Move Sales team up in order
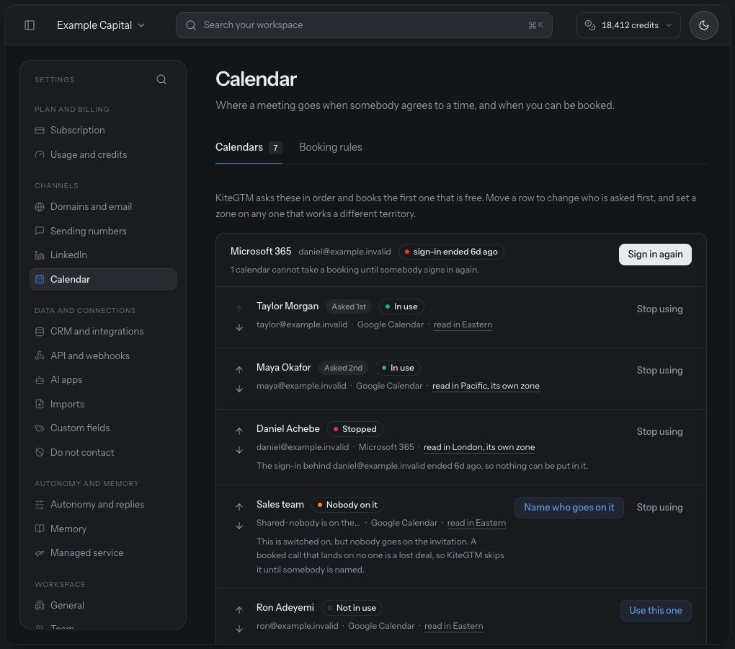This screenshot has height=649, width=735. [x=239, y=506]
